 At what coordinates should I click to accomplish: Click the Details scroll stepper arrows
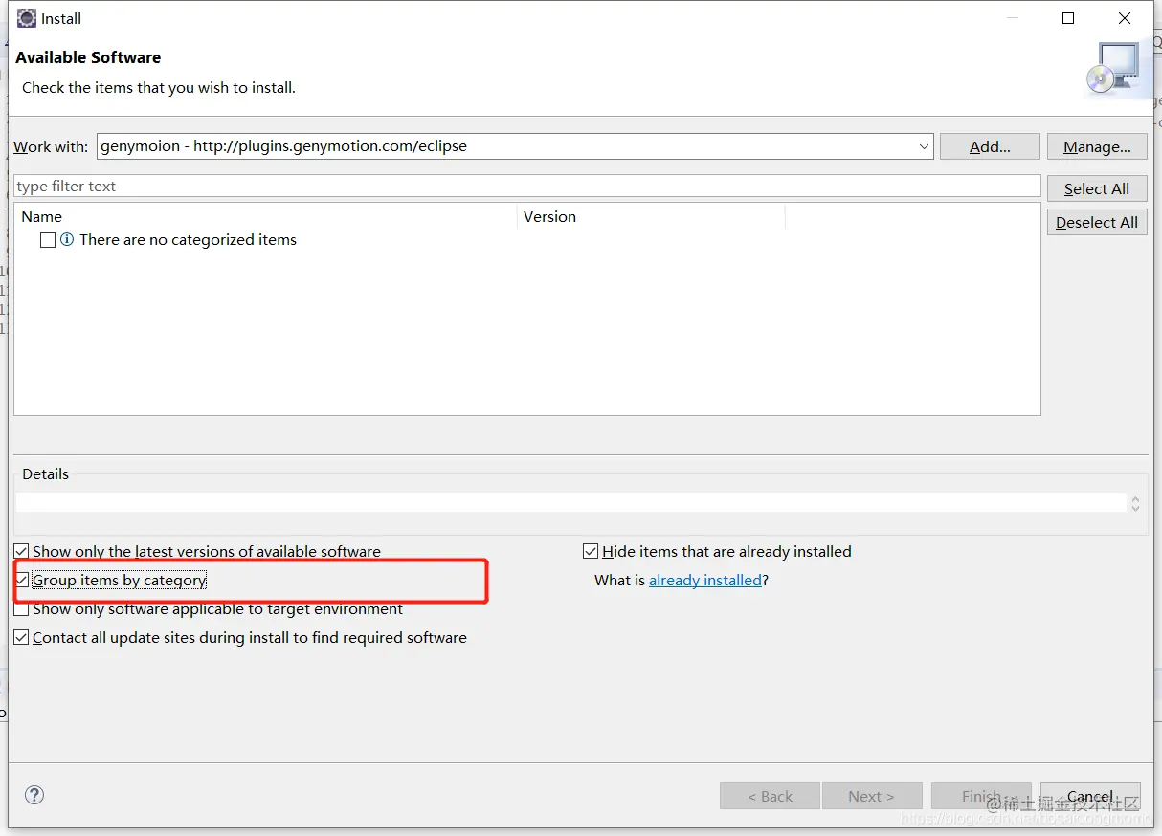point(1135,503)
